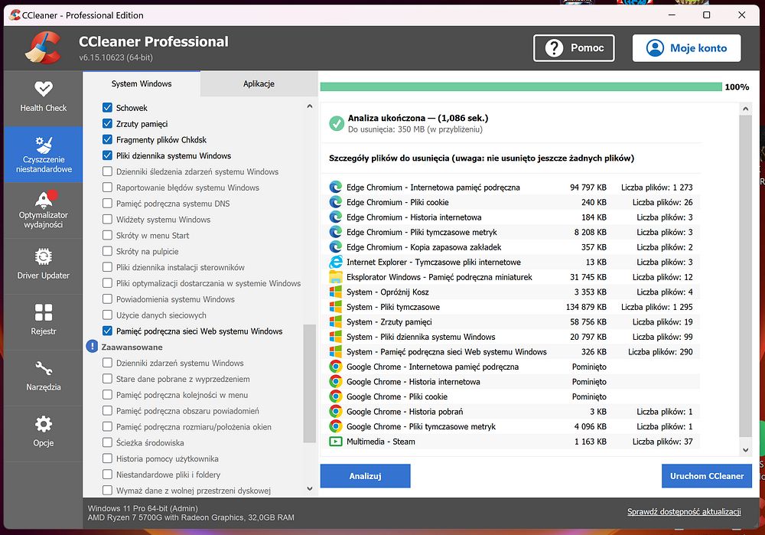Viewport: 765px width, 535px height.
Task: Click the results panel scrollbar thumb
Action: [x=745, y=276]
